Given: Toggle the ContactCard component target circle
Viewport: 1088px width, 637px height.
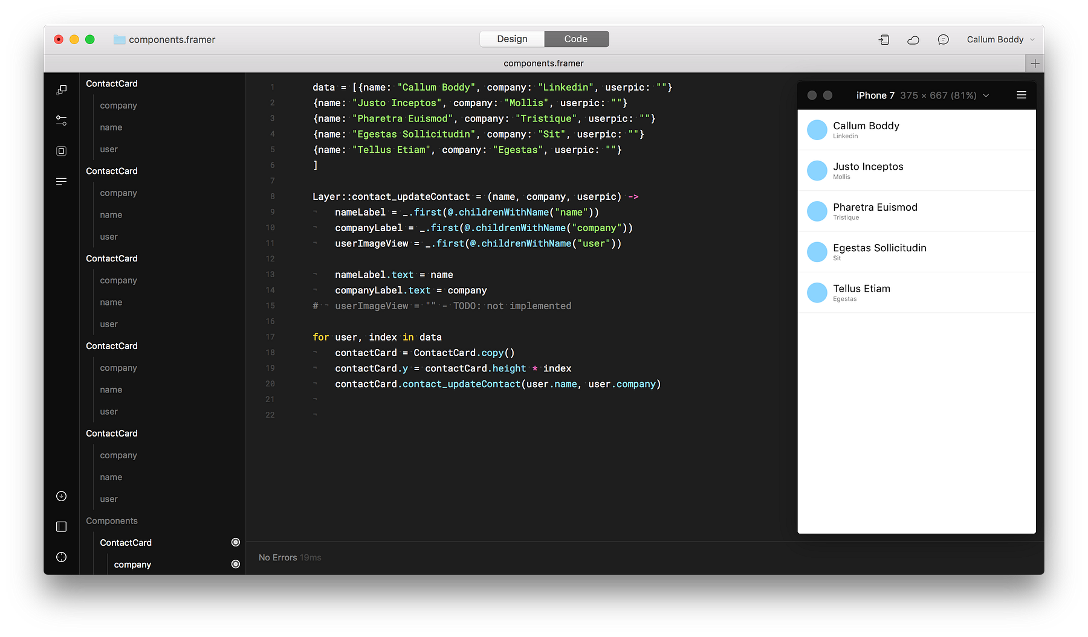Looking at the screenshot, I should pyautogui.click(x=236, y=542).
